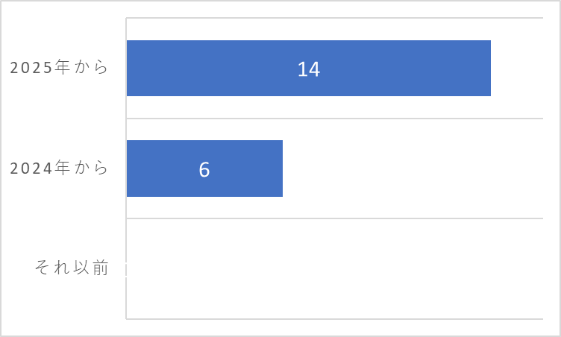Select the それ以前 axis label
Viewport: 561px width, 337px height.
[72, 268]
